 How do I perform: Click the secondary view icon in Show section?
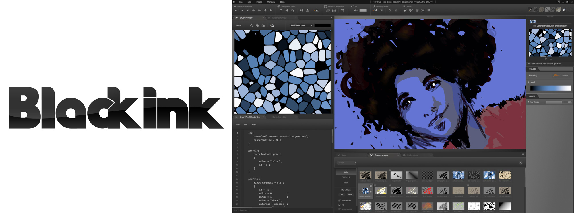pos(423,11)
